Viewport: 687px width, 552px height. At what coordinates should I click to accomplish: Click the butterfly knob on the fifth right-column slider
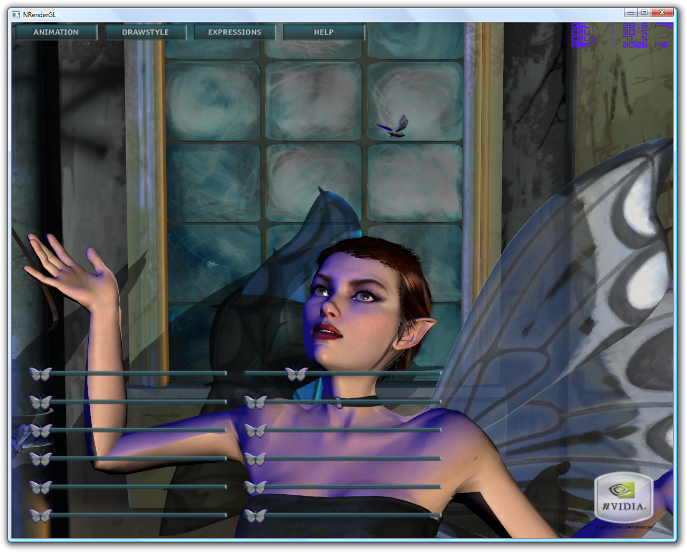(x=256, y=487)
